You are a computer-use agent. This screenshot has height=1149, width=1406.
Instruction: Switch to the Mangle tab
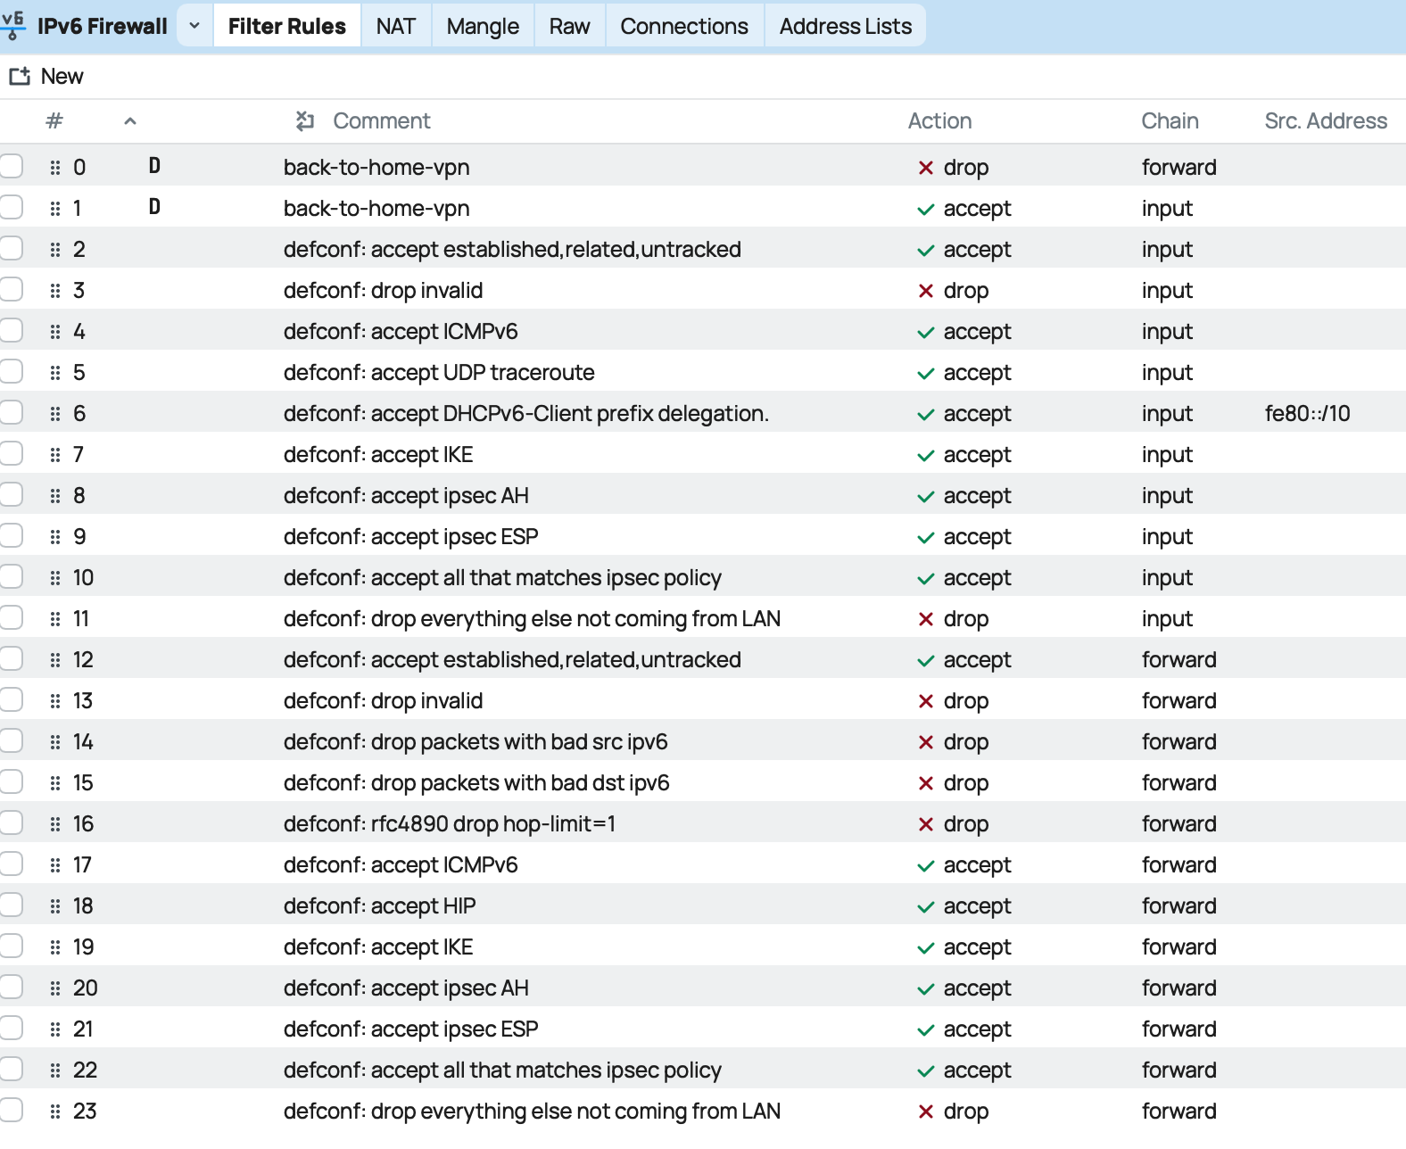click(483, 26)
